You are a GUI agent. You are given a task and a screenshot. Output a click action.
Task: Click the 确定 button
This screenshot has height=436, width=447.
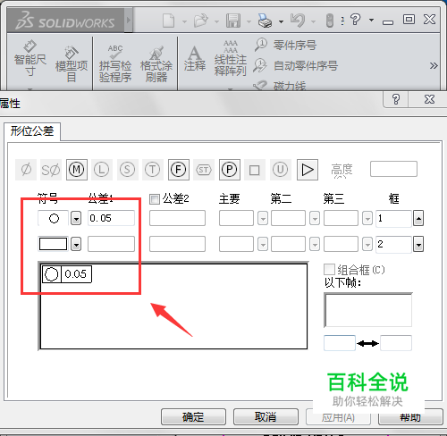[x=193, y=416]
